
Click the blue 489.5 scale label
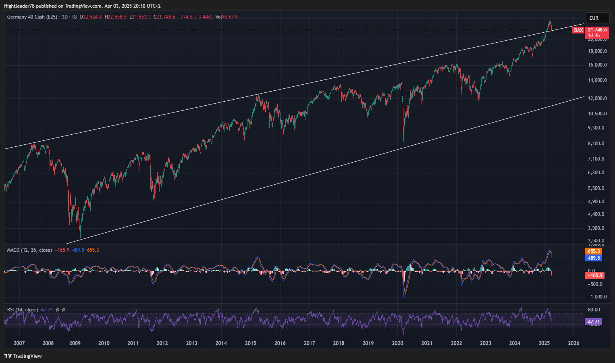click(593, 258)
